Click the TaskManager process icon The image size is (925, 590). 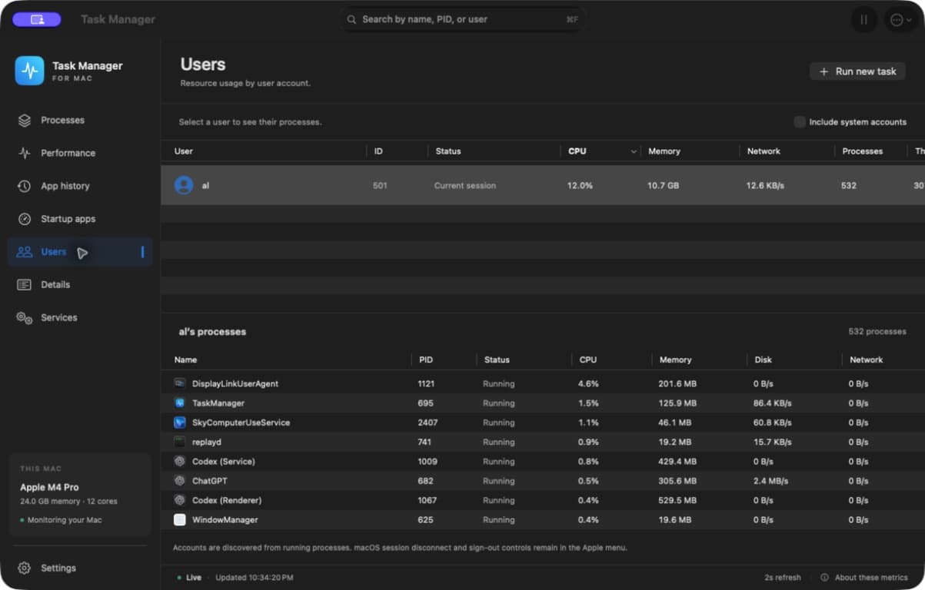tap(180, 403)
